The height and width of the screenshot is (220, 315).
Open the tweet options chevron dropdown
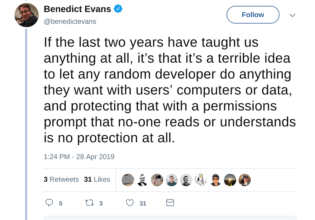coord(292,15)
